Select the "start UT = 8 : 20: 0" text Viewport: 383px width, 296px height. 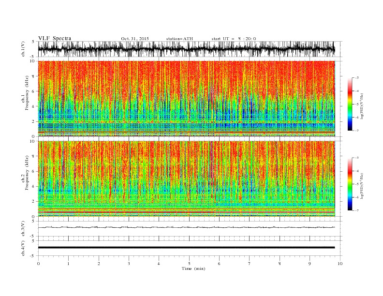tap(234, 39)
